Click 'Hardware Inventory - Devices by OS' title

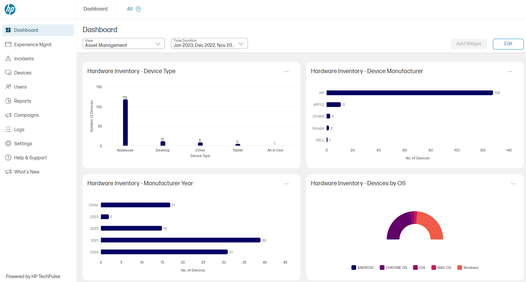point(358,183)
